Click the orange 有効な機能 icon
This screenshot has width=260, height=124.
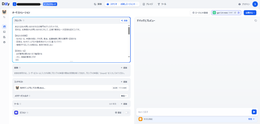pyautogui.click(x=140, y=119)
